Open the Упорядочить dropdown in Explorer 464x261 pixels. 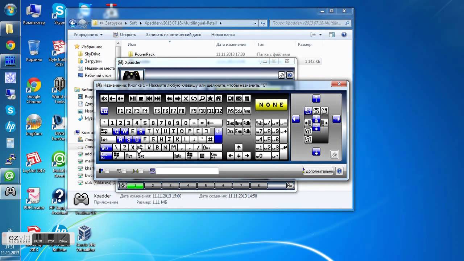88,35
